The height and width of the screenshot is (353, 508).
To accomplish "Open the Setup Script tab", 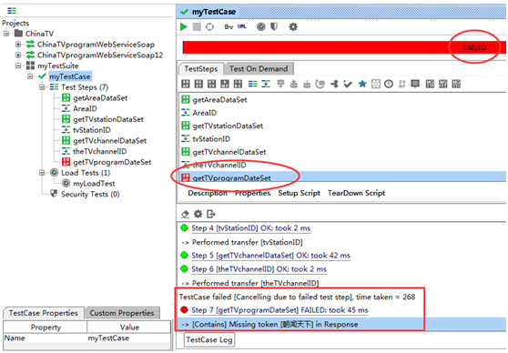I will pyautogui.click(x=299, y=193).
